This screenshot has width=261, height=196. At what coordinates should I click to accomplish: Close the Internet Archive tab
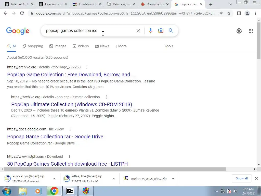tap(32, 5)
